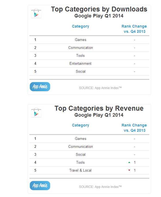Click Google Play icon in Downloads table
The height and width of the screenshot is (197, 161).
tap(36, 13)
